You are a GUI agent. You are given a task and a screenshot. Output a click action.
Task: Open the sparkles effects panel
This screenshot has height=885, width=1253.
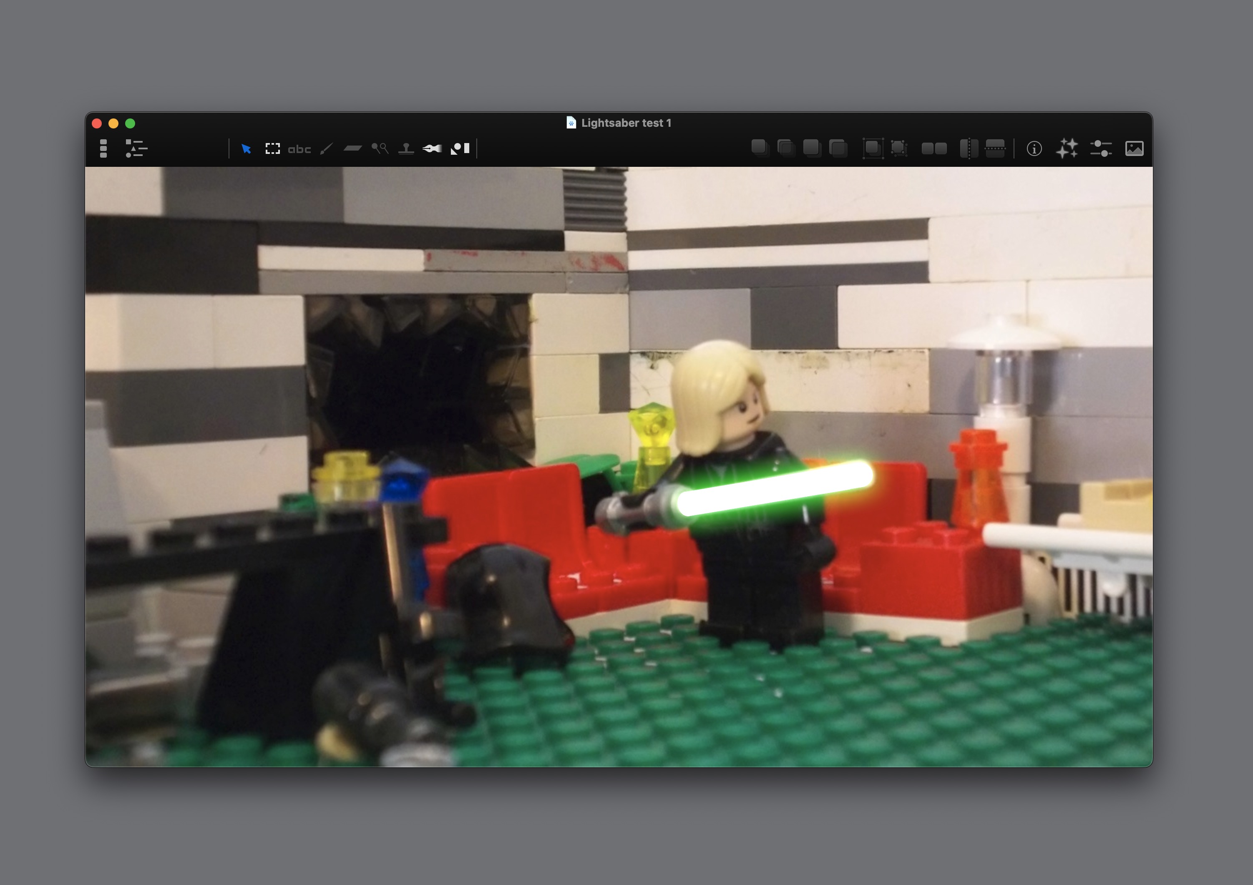pyautogui.click(x=1067, y=148)
